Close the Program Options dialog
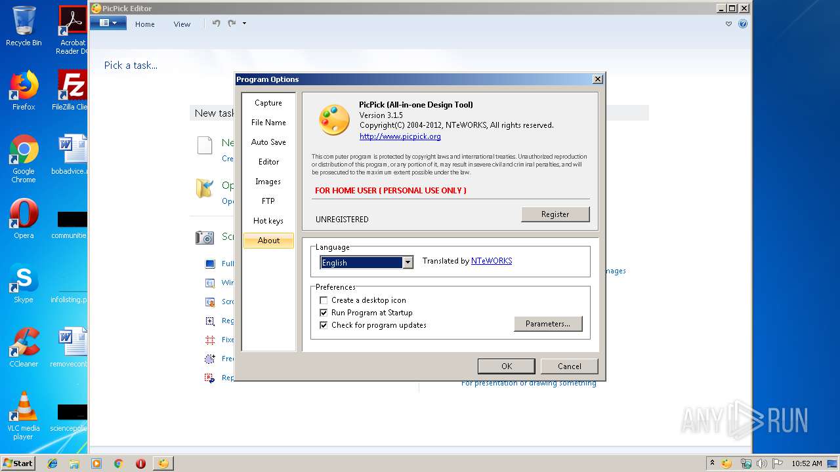The image size is (840, 472). point(597,79)
